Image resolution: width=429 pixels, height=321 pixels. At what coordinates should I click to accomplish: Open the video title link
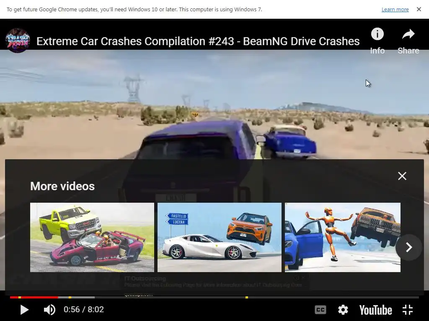coord(198,41)
